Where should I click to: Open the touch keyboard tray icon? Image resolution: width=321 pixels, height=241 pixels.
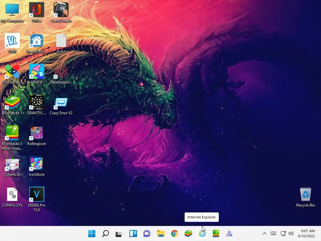point(273,233)
